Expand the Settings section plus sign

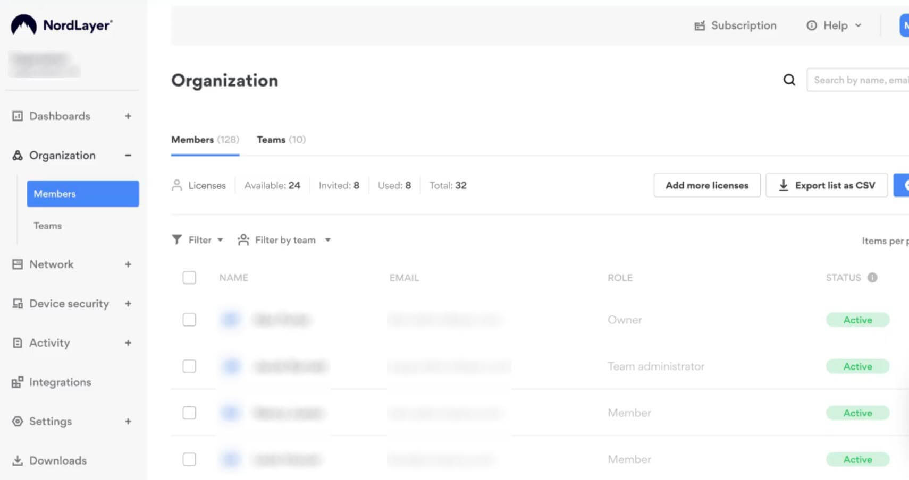(128, 421)
